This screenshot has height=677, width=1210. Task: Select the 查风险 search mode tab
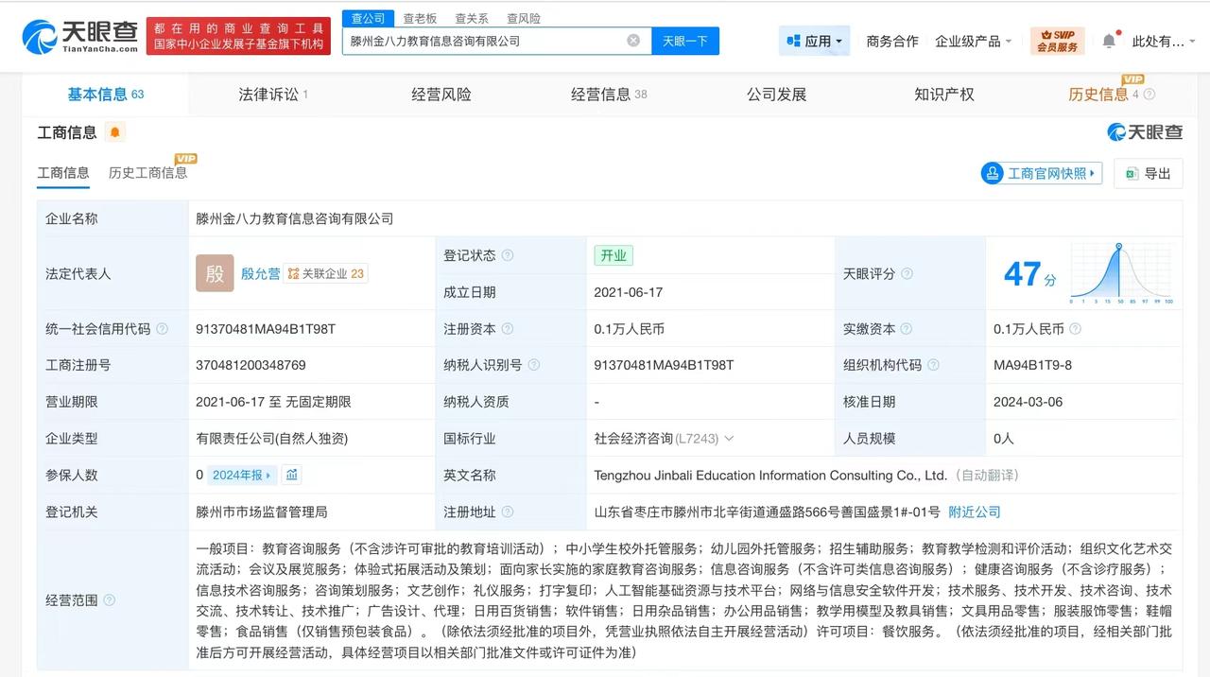(524, 18)
